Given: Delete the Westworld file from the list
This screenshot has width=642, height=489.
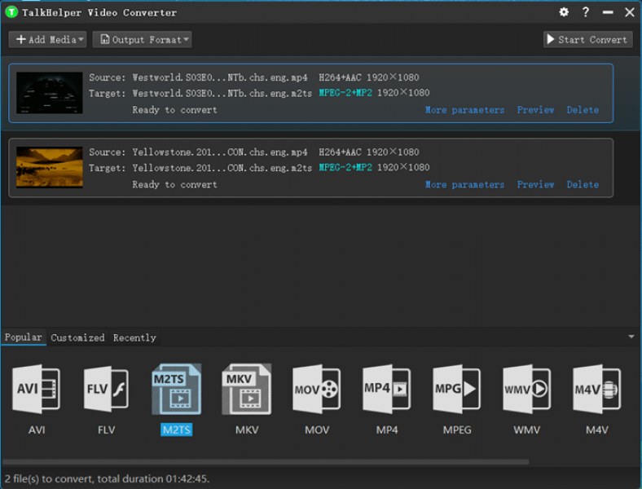Looking at the screenshot, I should 583,110.
